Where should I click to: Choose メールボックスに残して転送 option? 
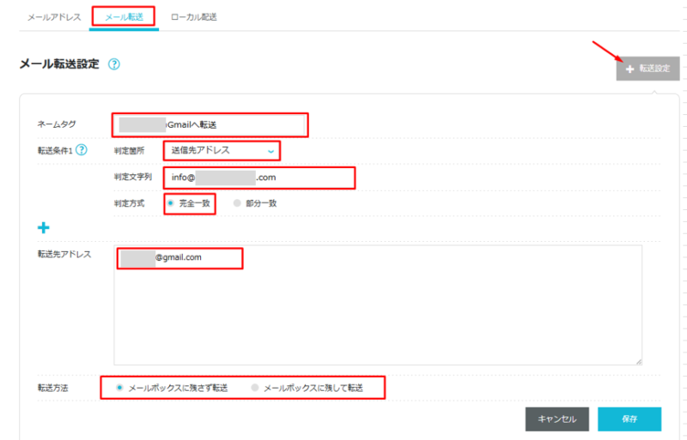point(254,389)
